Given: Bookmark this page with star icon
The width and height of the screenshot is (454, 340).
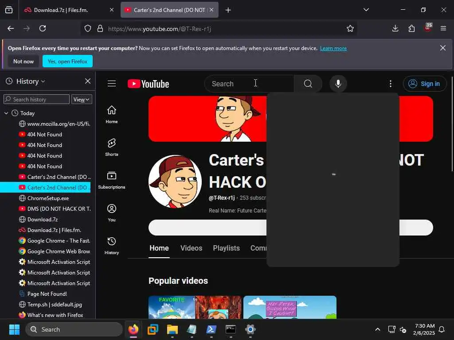Looking at the screenshot, I should coord(350,28).
